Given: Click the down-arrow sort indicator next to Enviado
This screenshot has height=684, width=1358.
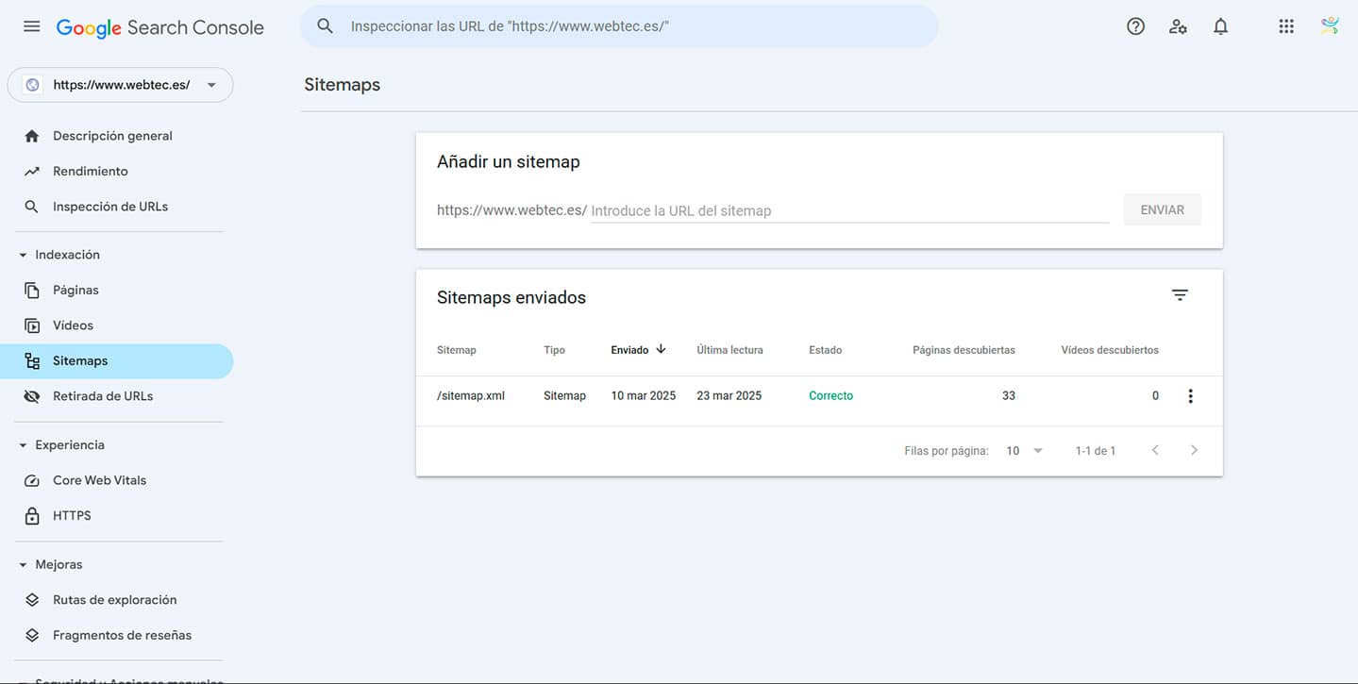Looking at the screenshot, I should click(x=661, y=349).
